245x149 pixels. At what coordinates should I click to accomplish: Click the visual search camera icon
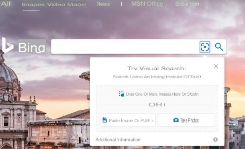click(205, 47)
